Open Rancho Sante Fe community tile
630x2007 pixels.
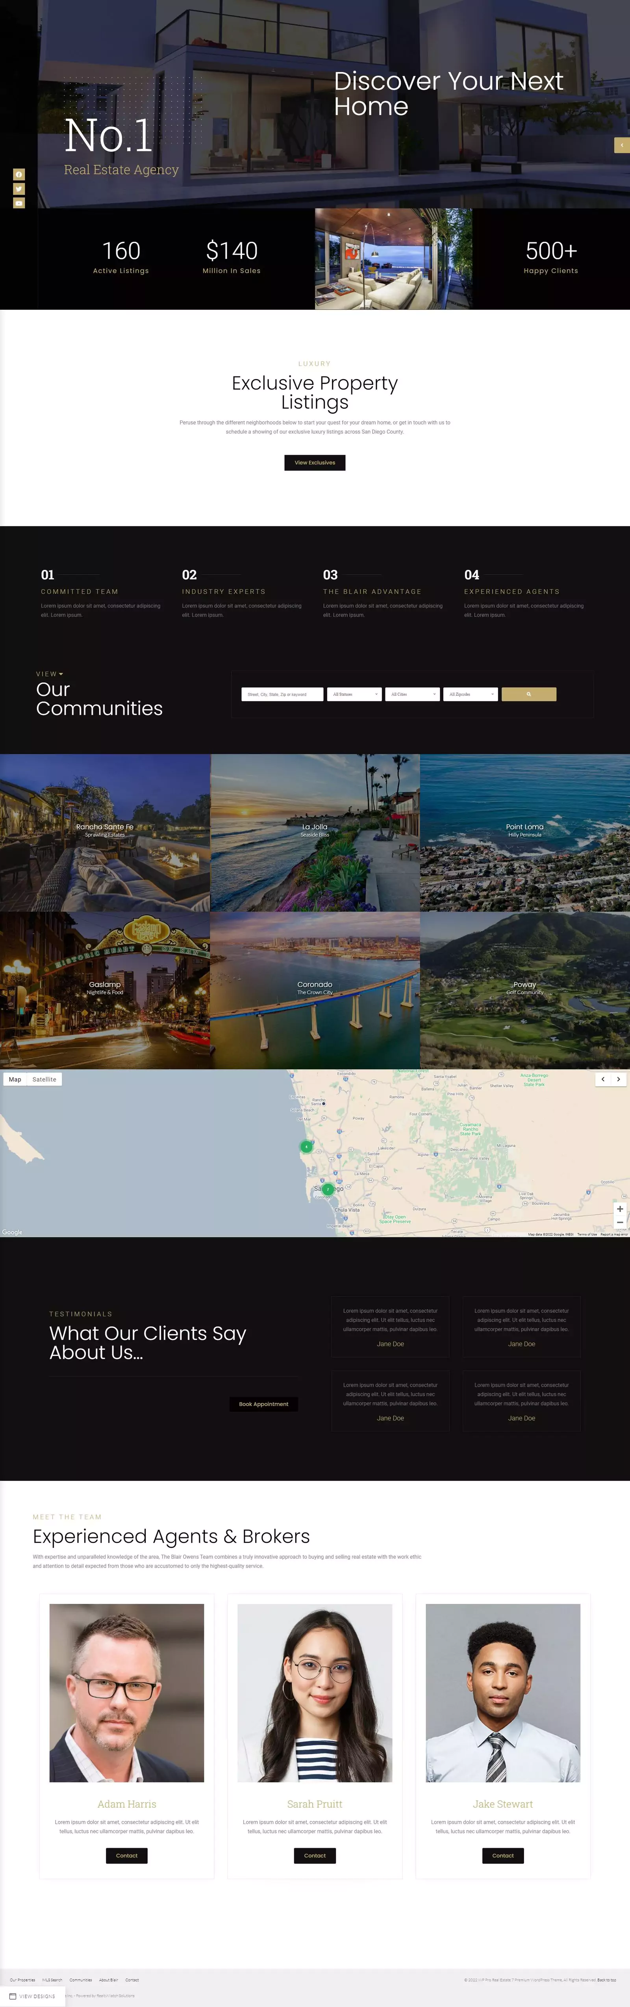coord(105,832)
